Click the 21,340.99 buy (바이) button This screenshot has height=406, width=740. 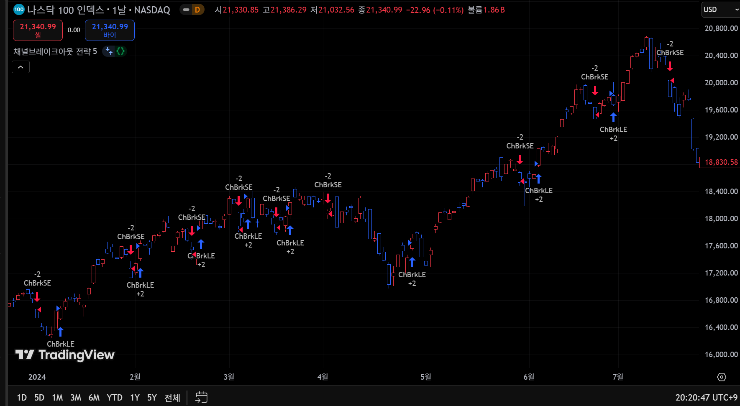pyautogui.click(x=110, y=30)
